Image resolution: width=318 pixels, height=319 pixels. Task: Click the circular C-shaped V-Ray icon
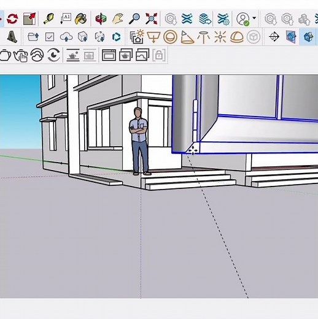click(x=53, y=55)
